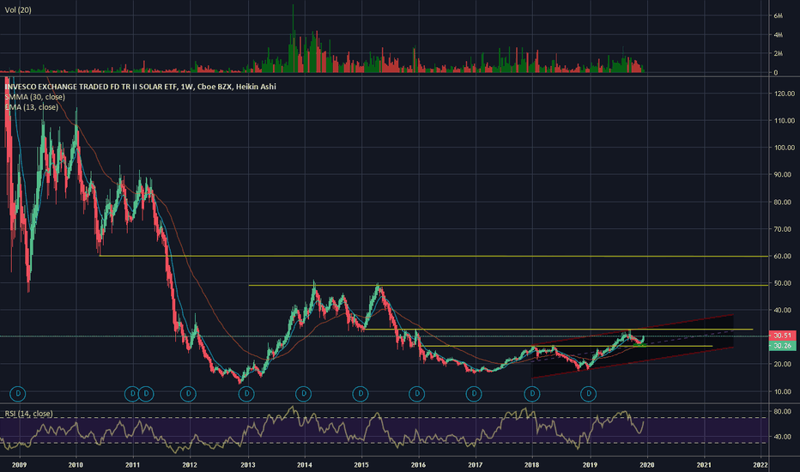Select the RSI (14, close) indicator label
The width and height of the screenshot is (800, 472).
28,414
